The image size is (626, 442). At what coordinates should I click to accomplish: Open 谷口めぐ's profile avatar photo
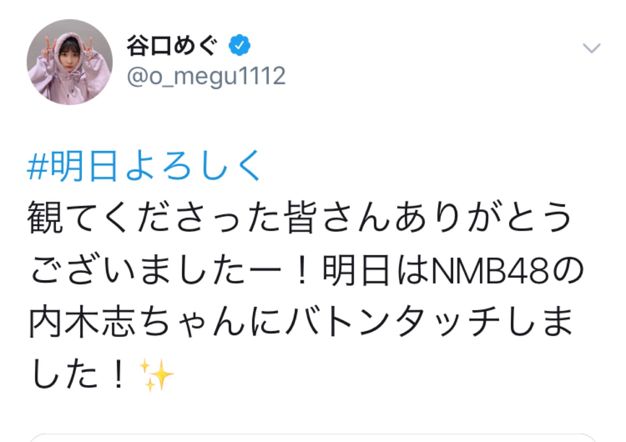69,62
